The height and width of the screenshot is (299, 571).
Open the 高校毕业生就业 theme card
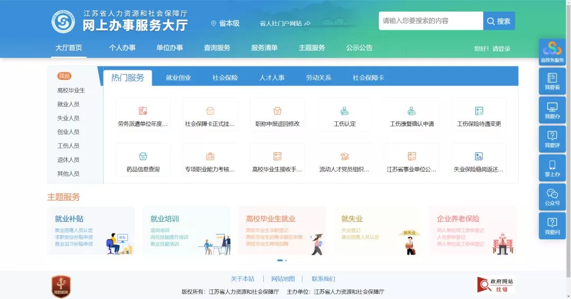coord(282,231)
